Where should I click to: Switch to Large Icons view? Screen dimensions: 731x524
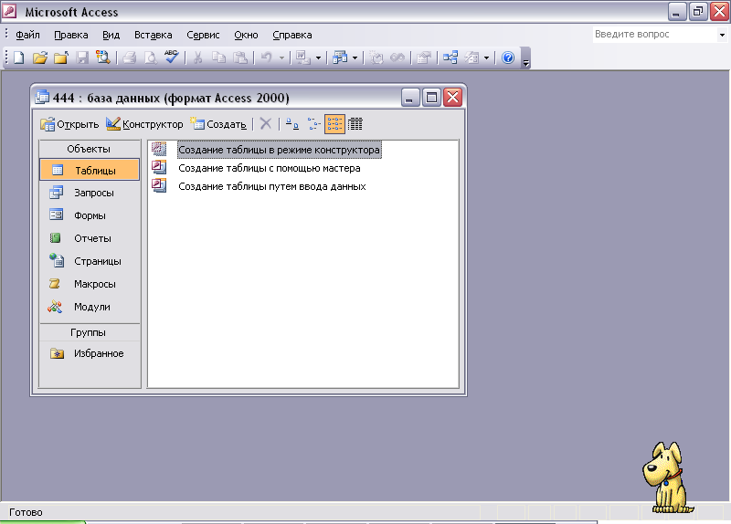(x=292, y=124)
